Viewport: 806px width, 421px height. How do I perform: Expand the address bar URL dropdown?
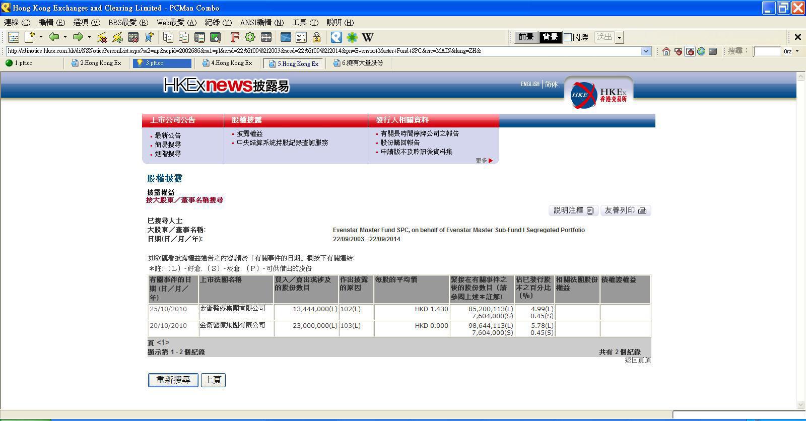click(646, 51)
